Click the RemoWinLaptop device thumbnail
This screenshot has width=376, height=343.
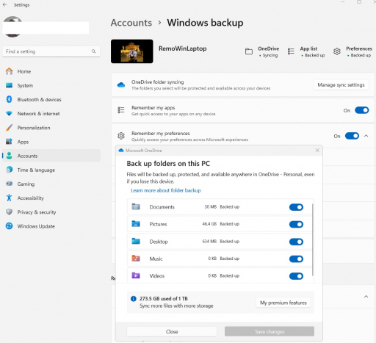132,51
